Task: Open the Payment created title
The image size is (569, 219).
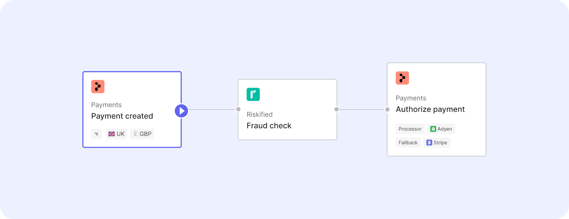Action: point(122,116)
